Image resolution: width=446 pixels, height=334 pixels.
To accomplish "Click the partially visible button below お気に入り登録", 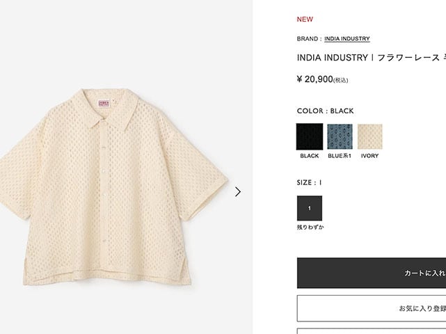I will 372,331.
